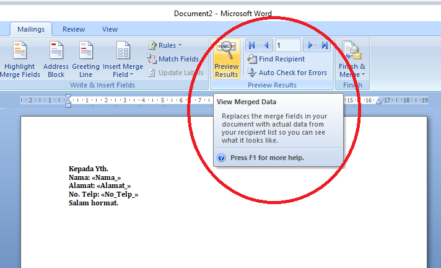Toggle Preview Results

pyautogui.click(x=227, y=59)
